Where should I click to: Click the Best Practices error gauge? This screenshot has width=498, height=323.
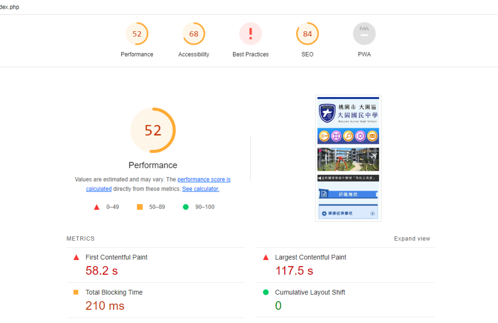pyautogui.click(x=250, y=34)
